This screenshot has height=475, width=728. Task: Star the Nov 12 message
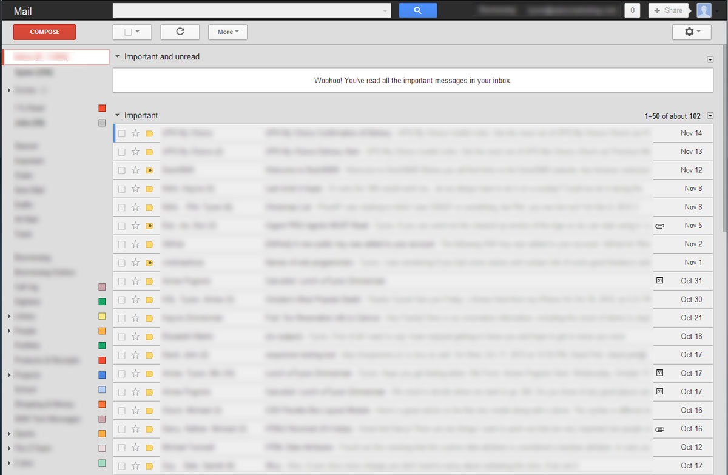click(135, 170)
